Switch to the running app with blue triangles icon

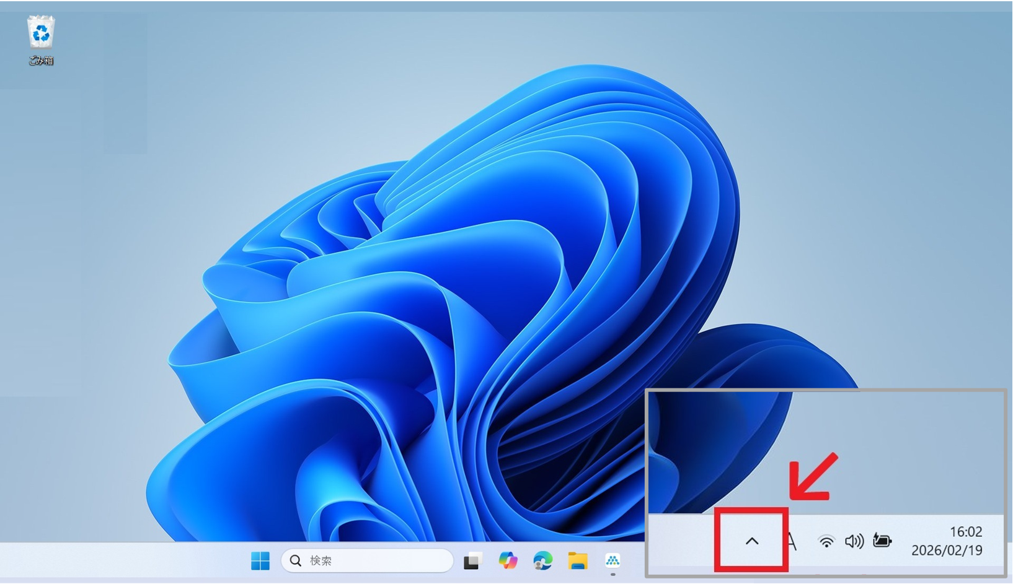pyautogui.click(x=613, y=560)
